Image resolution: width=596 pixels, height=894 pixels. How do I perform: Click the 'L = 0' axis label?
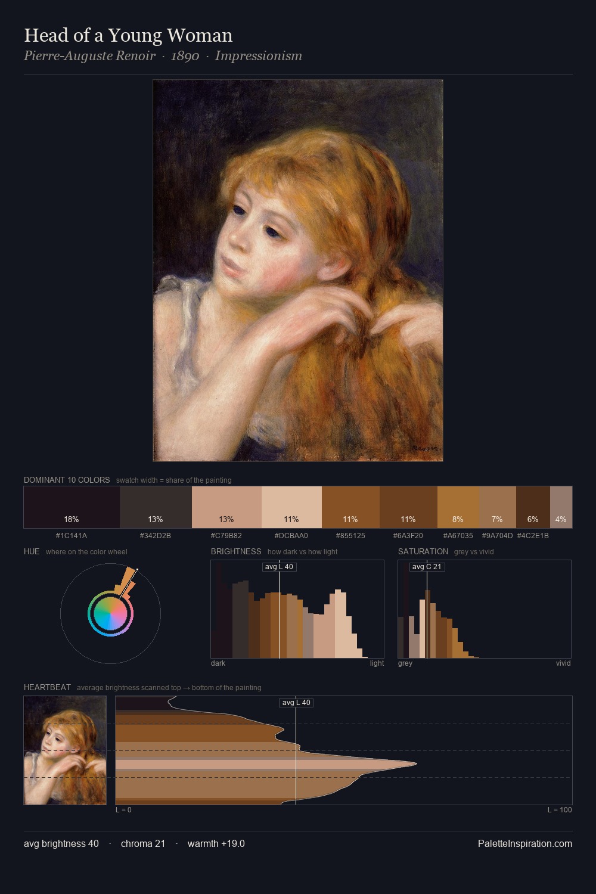click(123, 810)
